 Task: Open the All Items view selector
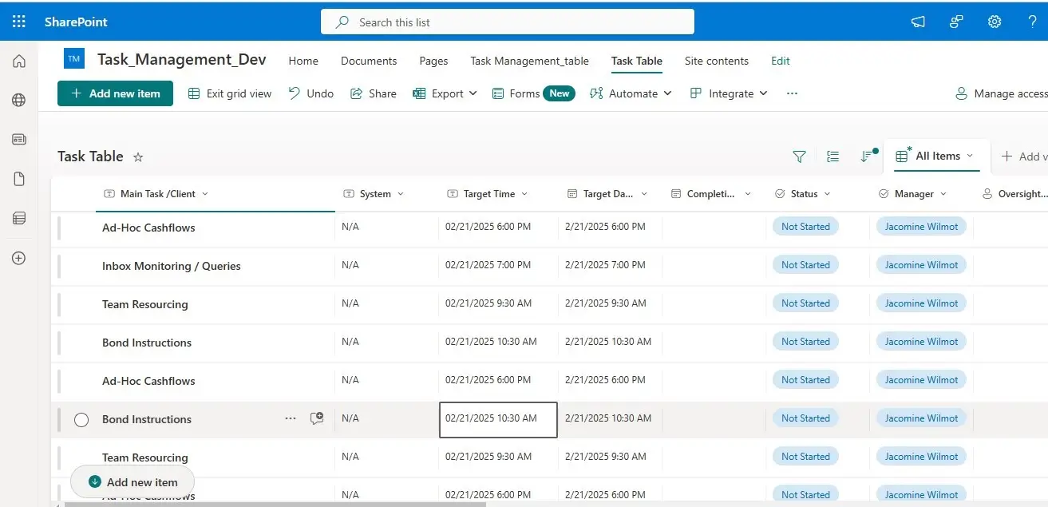coord(937,156)
